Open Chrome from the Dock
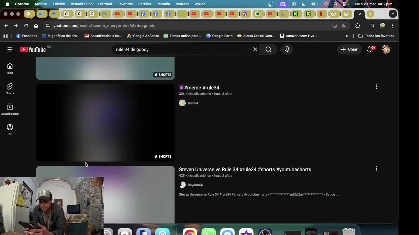This screenshot has width=419, height=235. 190,232
